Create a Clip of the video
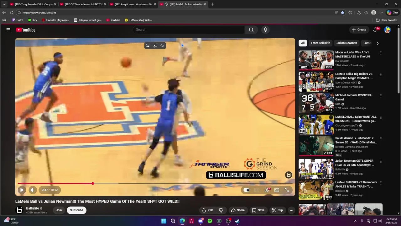The height and width of the screenshot is (226, 401). click(x=277, y=210)
